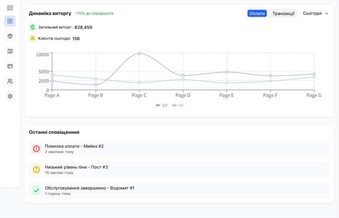Open the map sidebar icon

pos(10,51)
